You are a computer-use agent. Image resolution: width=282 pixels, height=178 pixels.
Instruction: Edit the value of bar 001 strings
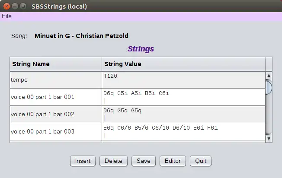click(x=183, y=97)
